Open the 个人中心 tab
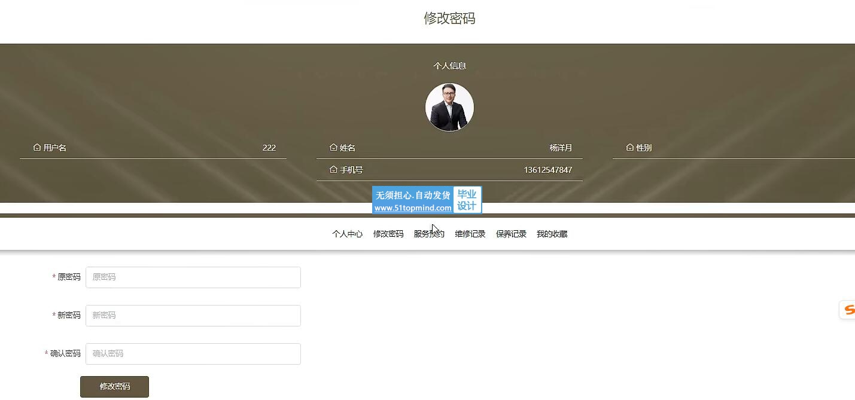The image size is (855, 400). click(348, 234)
